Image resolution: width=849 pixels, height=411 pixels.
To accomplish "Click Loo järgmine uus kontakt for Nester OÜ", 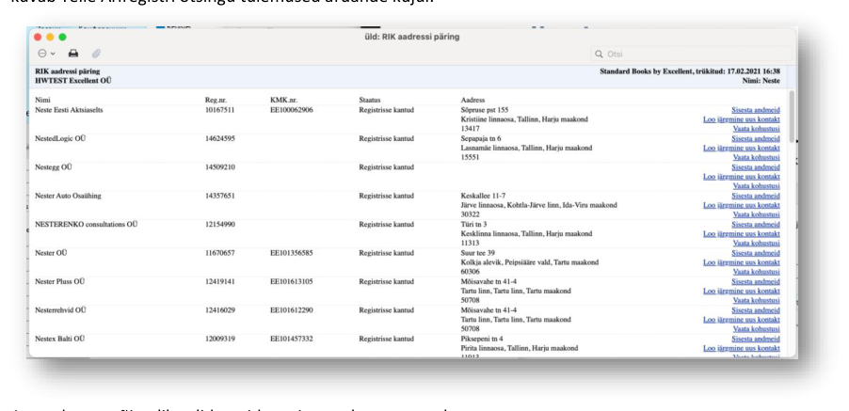I will tap(742, 262).
